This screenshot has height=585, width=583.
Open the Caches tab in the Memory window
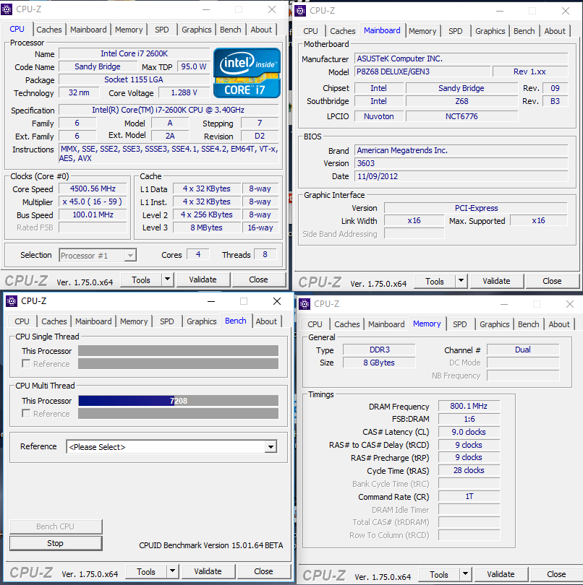[x=346, y=324]
